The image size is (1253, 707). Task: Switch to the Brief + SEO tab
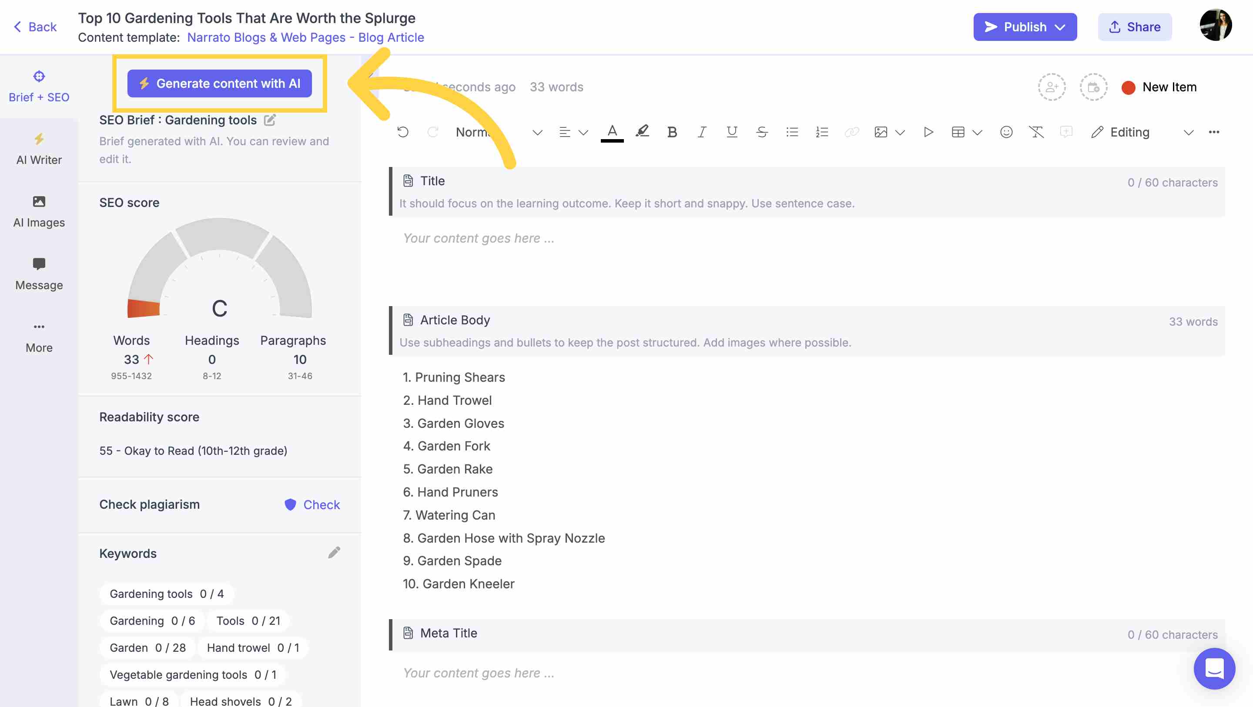[39, 87]
